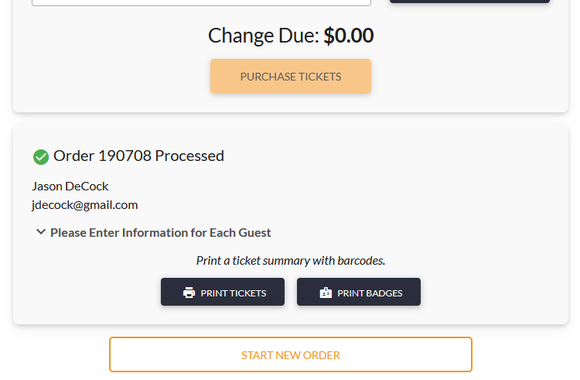Screen dimensions: 580x380
Task: Click the Change Due label
Action: (264, 36)
